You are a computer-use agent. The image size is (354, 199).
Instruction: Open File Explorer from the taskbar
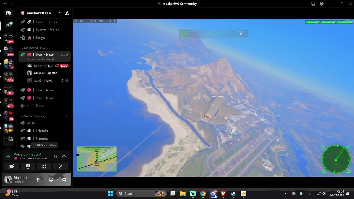point(183,193)
